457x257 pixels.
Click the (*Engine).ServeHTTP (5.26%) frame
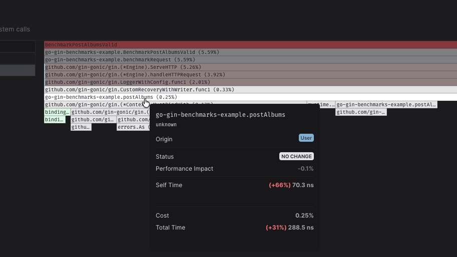[x=250, y=67]
